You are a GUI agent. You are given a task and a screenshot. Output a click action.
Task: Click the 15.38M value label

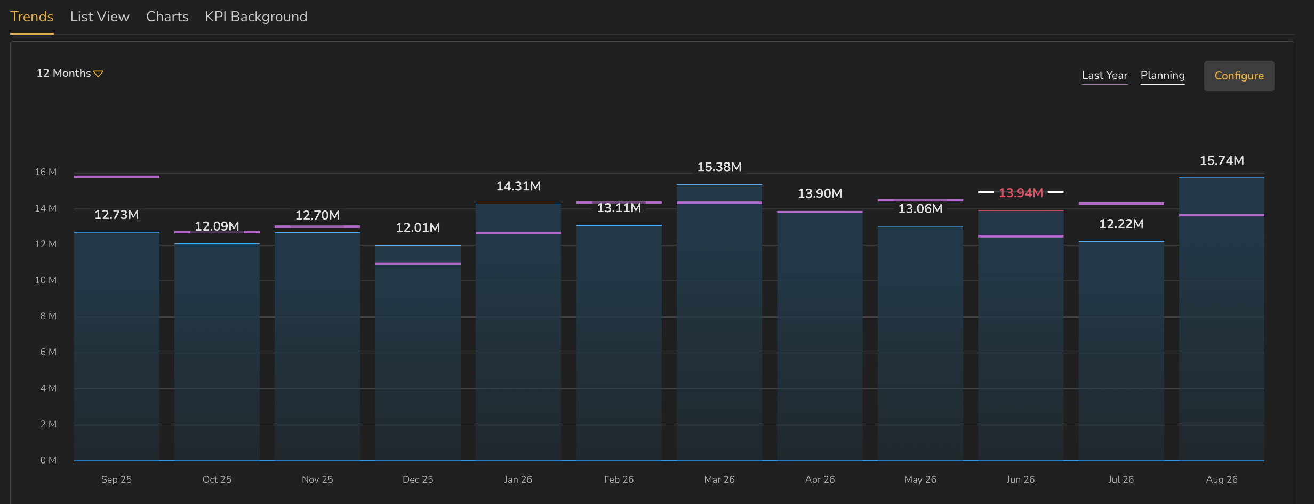[719, 167]
